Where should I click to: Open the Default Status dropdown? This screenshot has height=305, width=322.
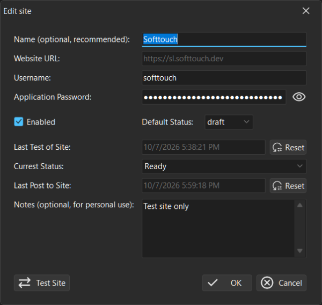(229, 122)
